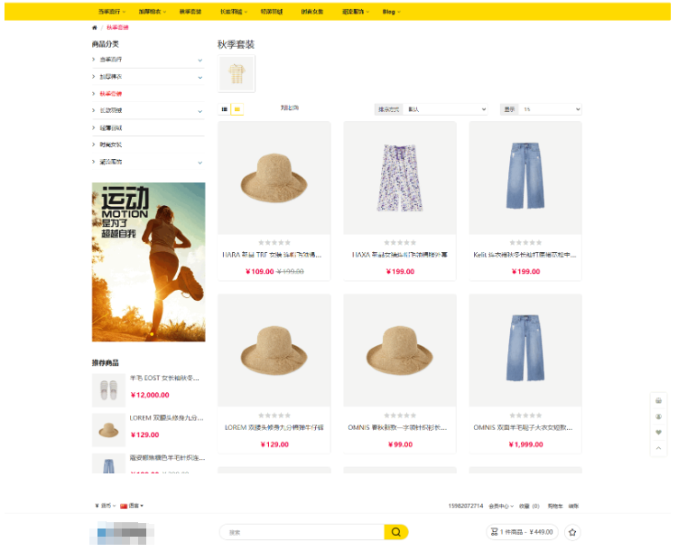This screenshot has width=678, height=552.
Task: Select 轻薄羽绒 in yellow navbar
Action: 272,12
